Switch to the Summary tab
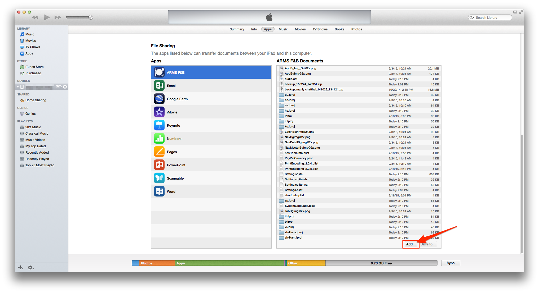Viewport: 539px width, 293px height. (x=237, y=29)
